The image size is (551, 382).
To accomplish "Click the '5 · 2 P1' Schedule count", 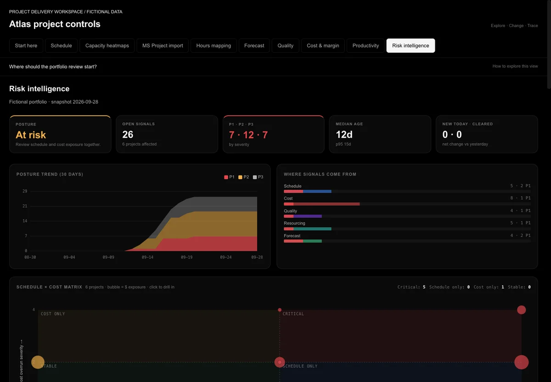I will pyautogui.click(x=520, y=186).
